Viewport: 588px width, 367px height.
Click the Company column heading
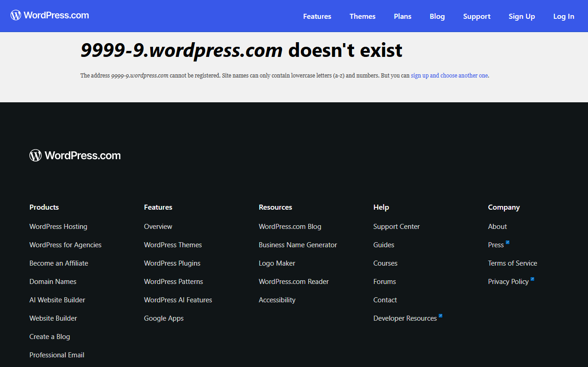[x=504, y=207]
